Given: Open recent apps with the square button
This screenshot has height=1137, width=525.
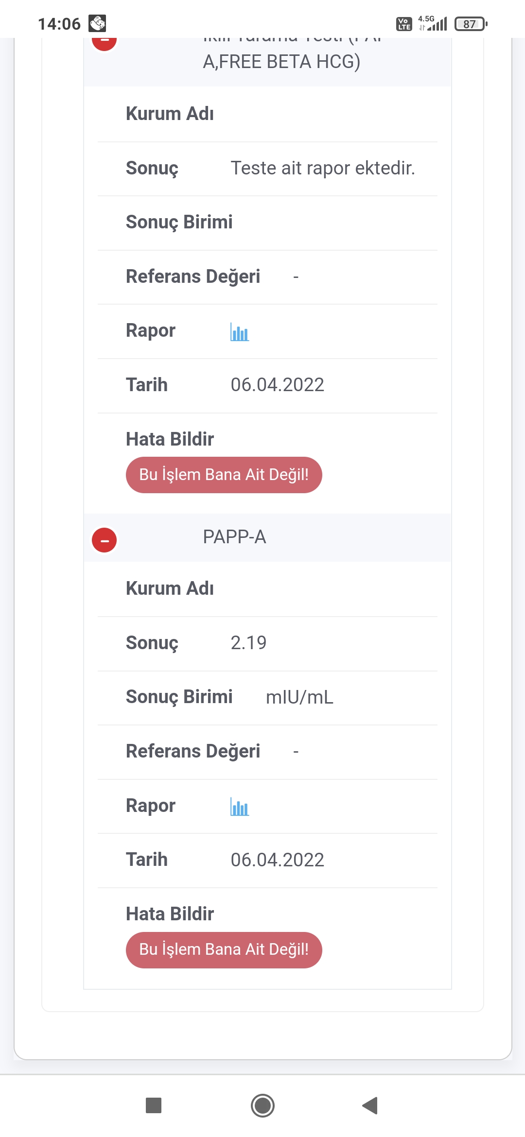Looking at the screenshot, I should [154, 1105].
